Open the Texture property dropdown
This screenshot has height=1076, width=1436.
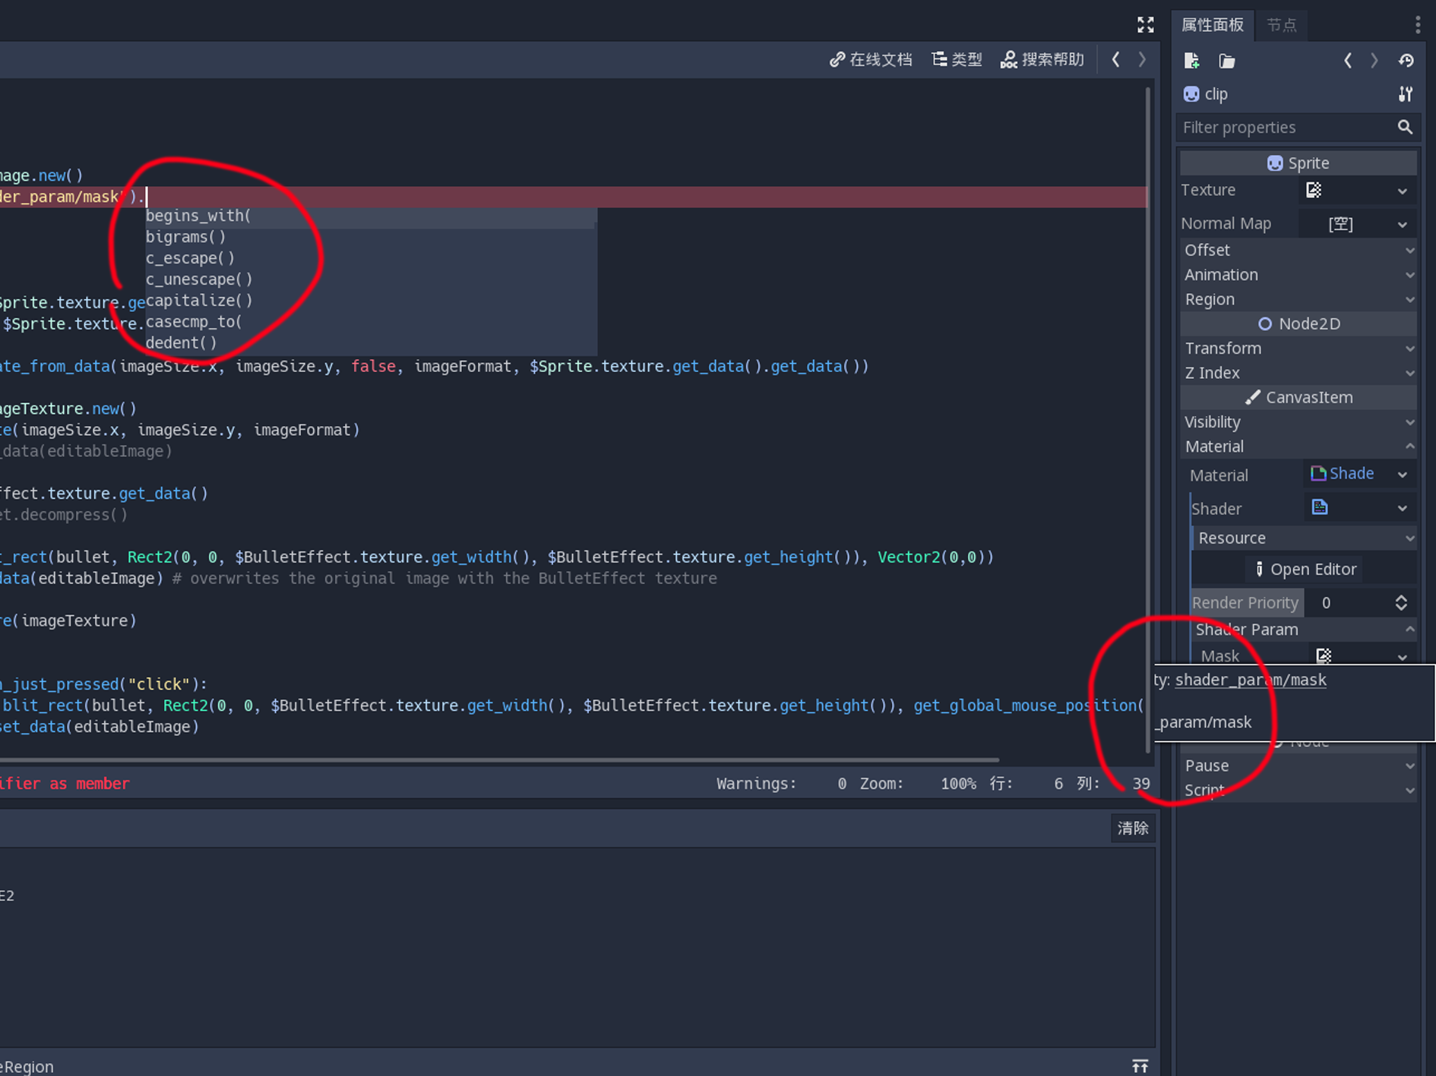tap(1402, 191)
